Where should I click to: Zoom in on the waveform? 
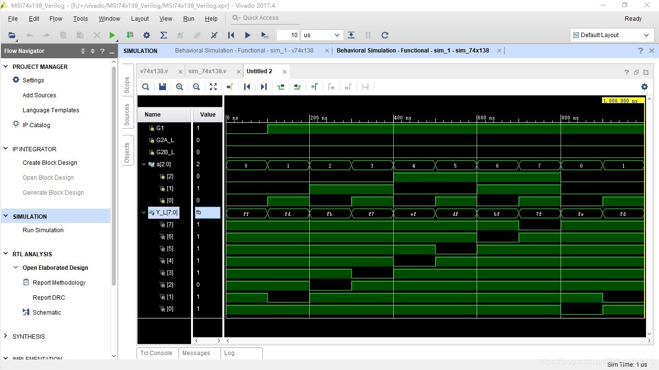(179, 87)
